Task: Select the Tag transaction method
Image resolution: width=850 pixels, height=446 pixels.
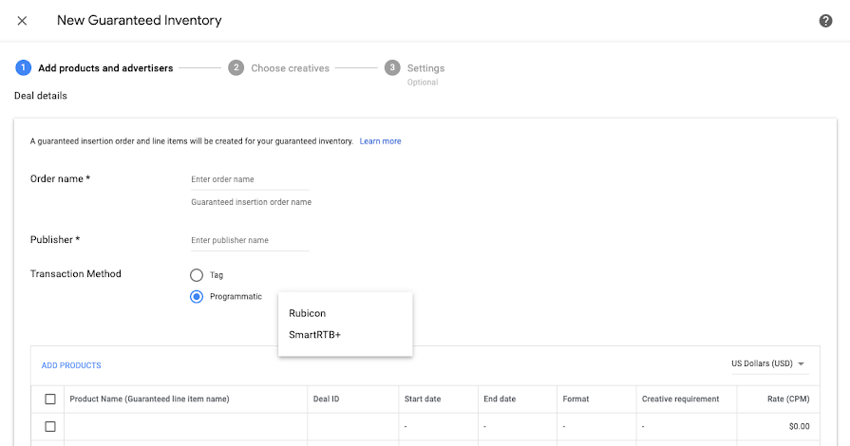Action: (197, 275)
